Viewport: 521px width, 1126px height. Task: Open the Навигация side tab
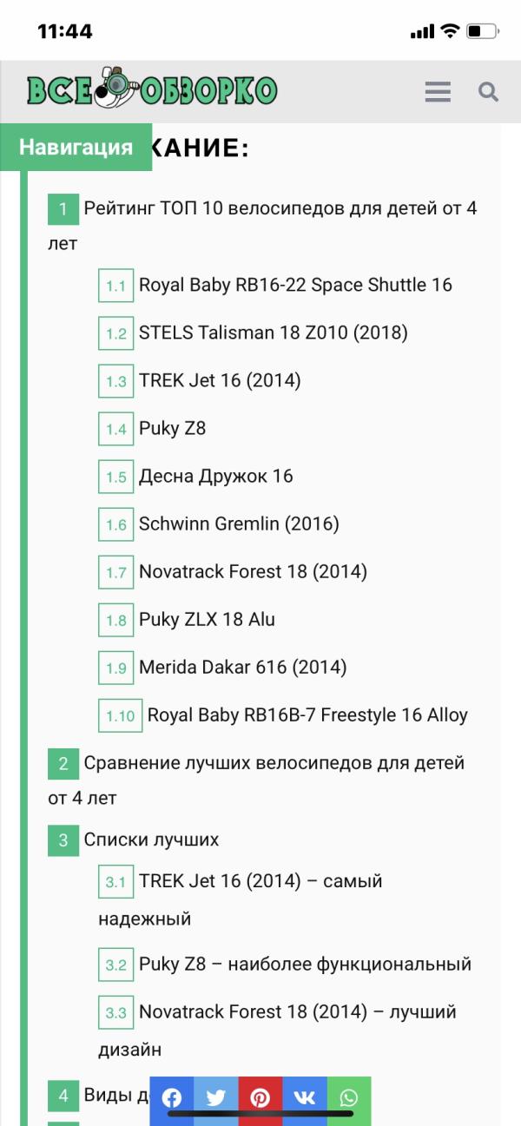[x=76, y=147]
